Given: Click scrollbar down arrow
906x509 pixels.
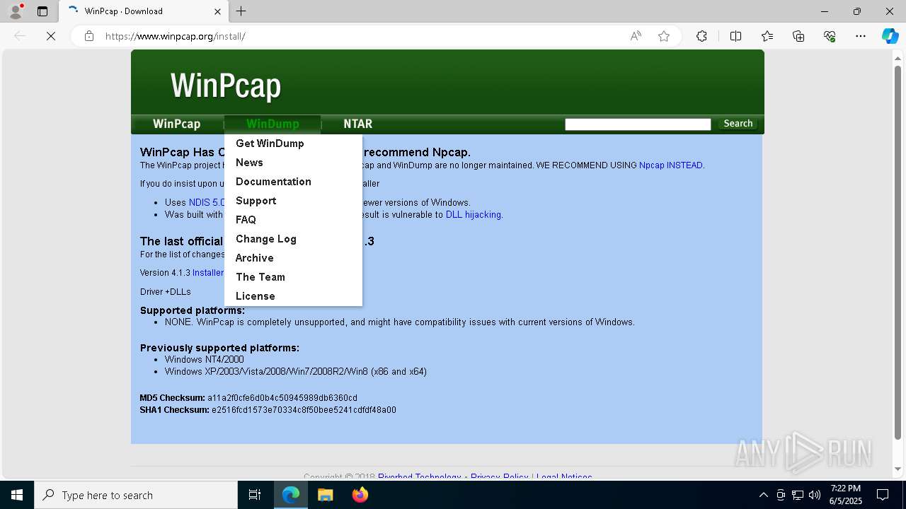Looking at the screenshot, I should click(898, 469).
